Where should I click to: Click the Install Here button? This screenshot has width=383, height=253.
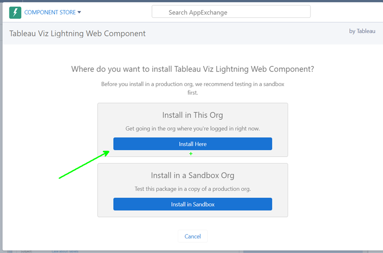pos(192,144)
